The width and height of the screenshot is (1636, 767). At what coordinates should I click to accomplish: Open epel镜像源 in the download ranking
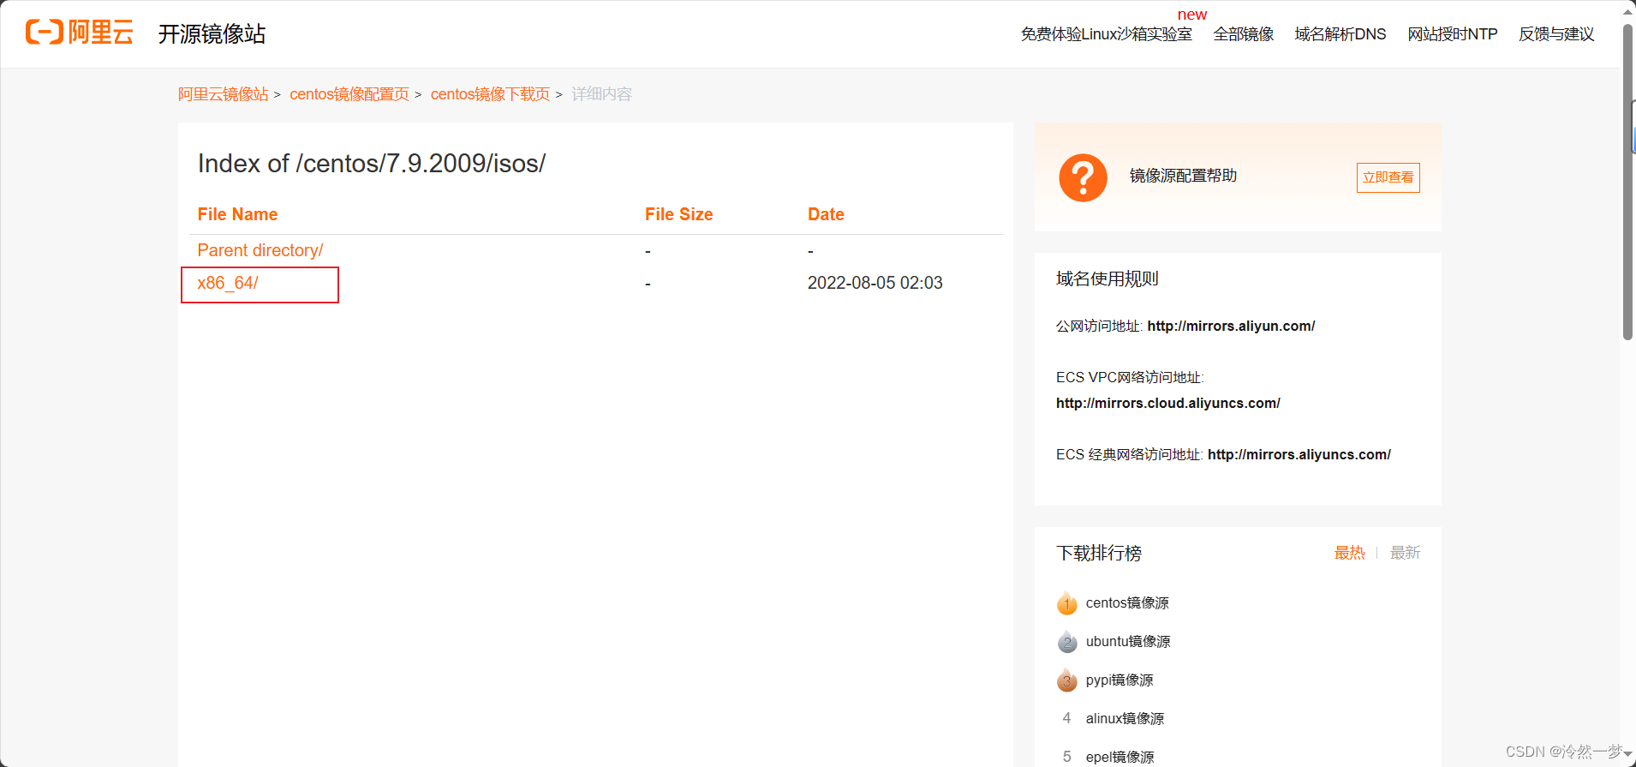(1120, 757)
